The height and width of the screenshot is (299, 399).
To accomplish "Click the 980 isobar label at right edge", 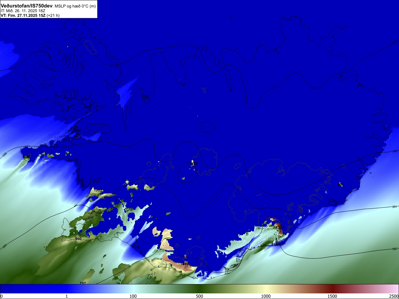I will [395, 249].
